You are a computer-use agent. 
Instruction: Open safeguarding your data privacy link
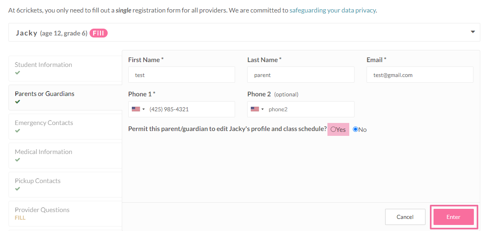pyautogui.click(x=333, y=10)
